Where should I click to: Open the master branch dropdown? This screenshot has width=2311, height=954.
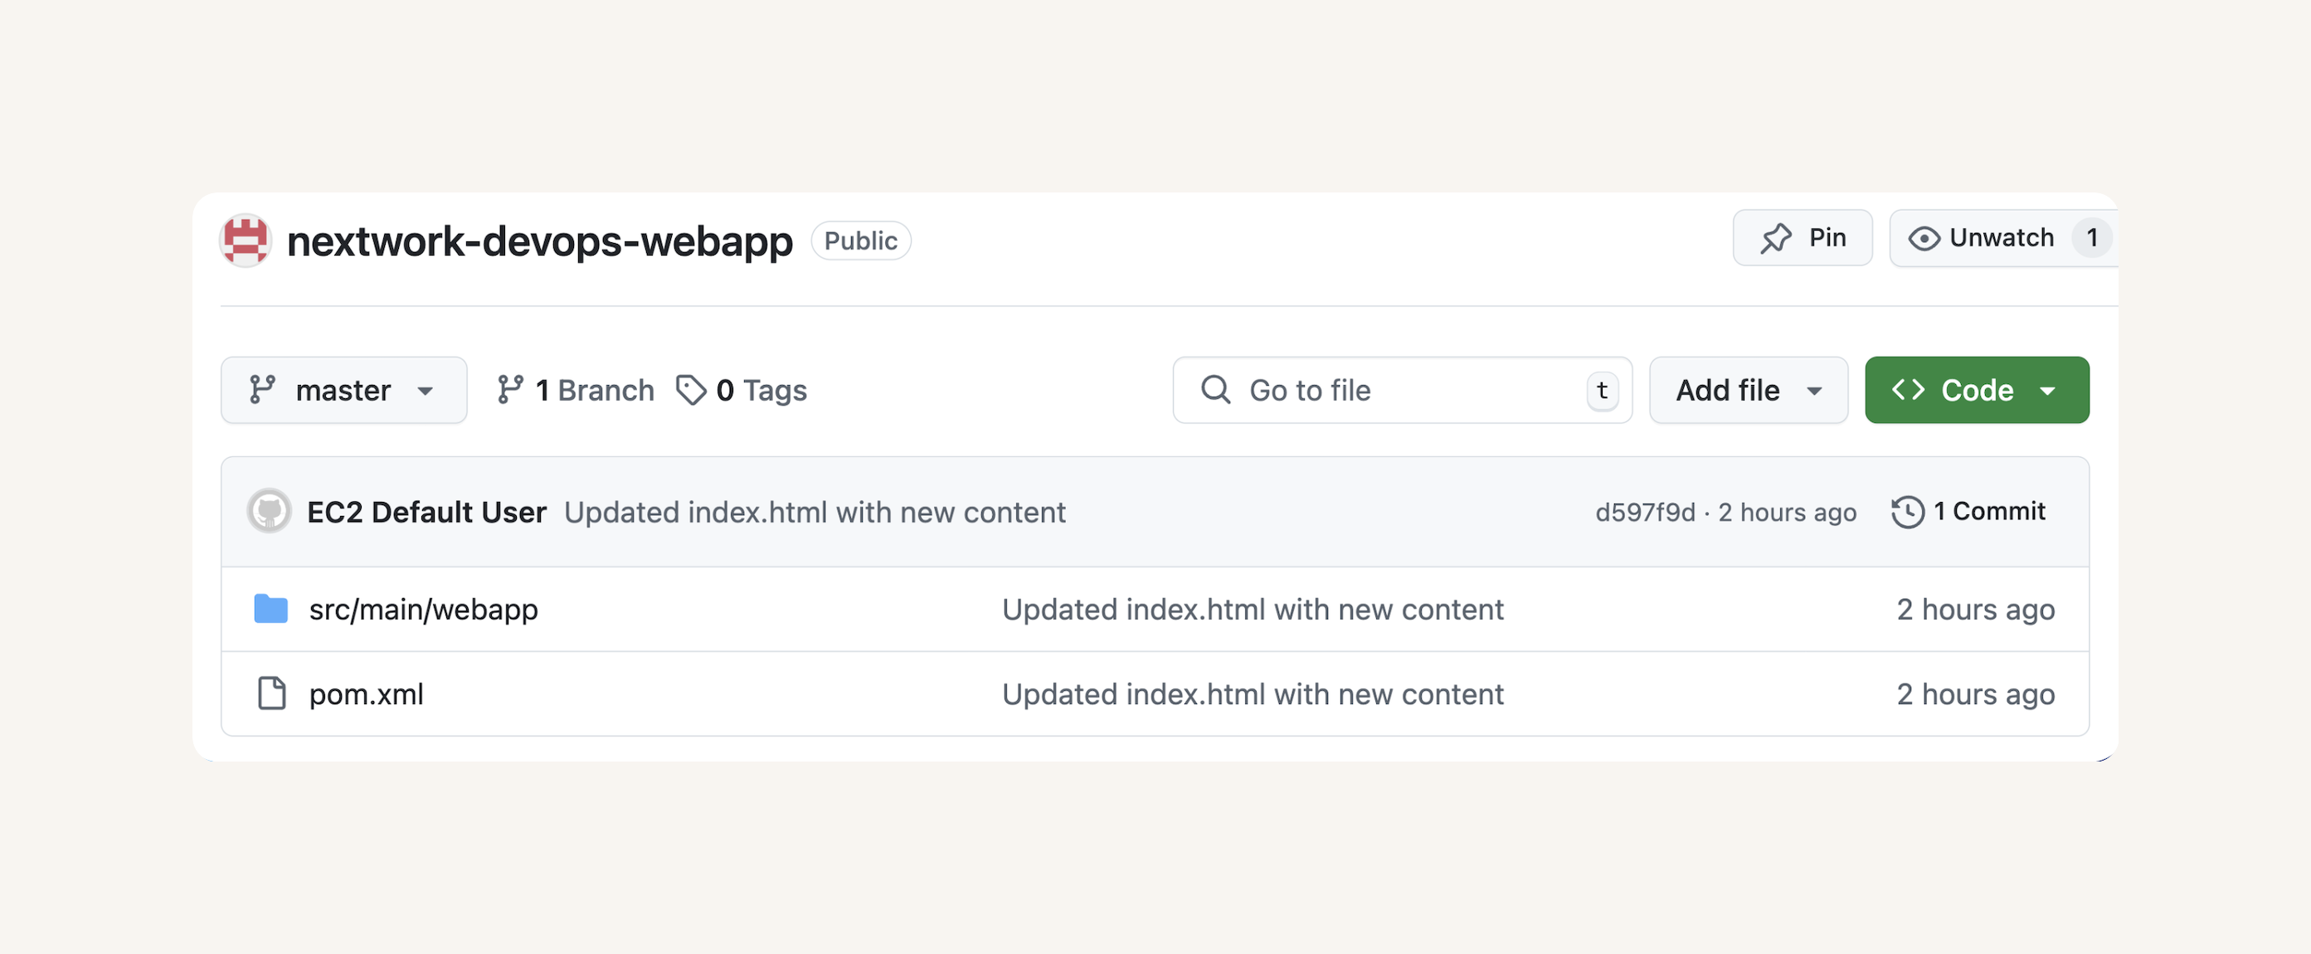pyautogui.click(x=343, y=391)
